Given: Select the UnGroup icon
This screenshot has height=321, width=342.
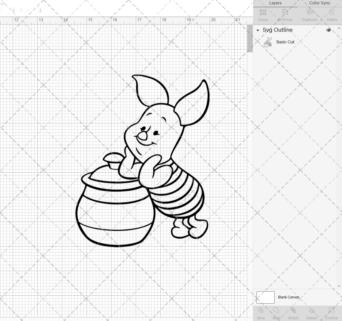Looking at the screenshot, I should click(x=285, y=14).
